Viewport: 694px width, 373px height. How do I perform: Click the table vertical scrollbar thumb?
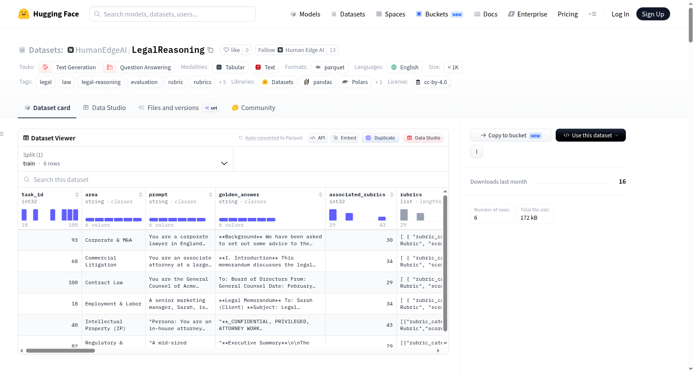(445, 263)
